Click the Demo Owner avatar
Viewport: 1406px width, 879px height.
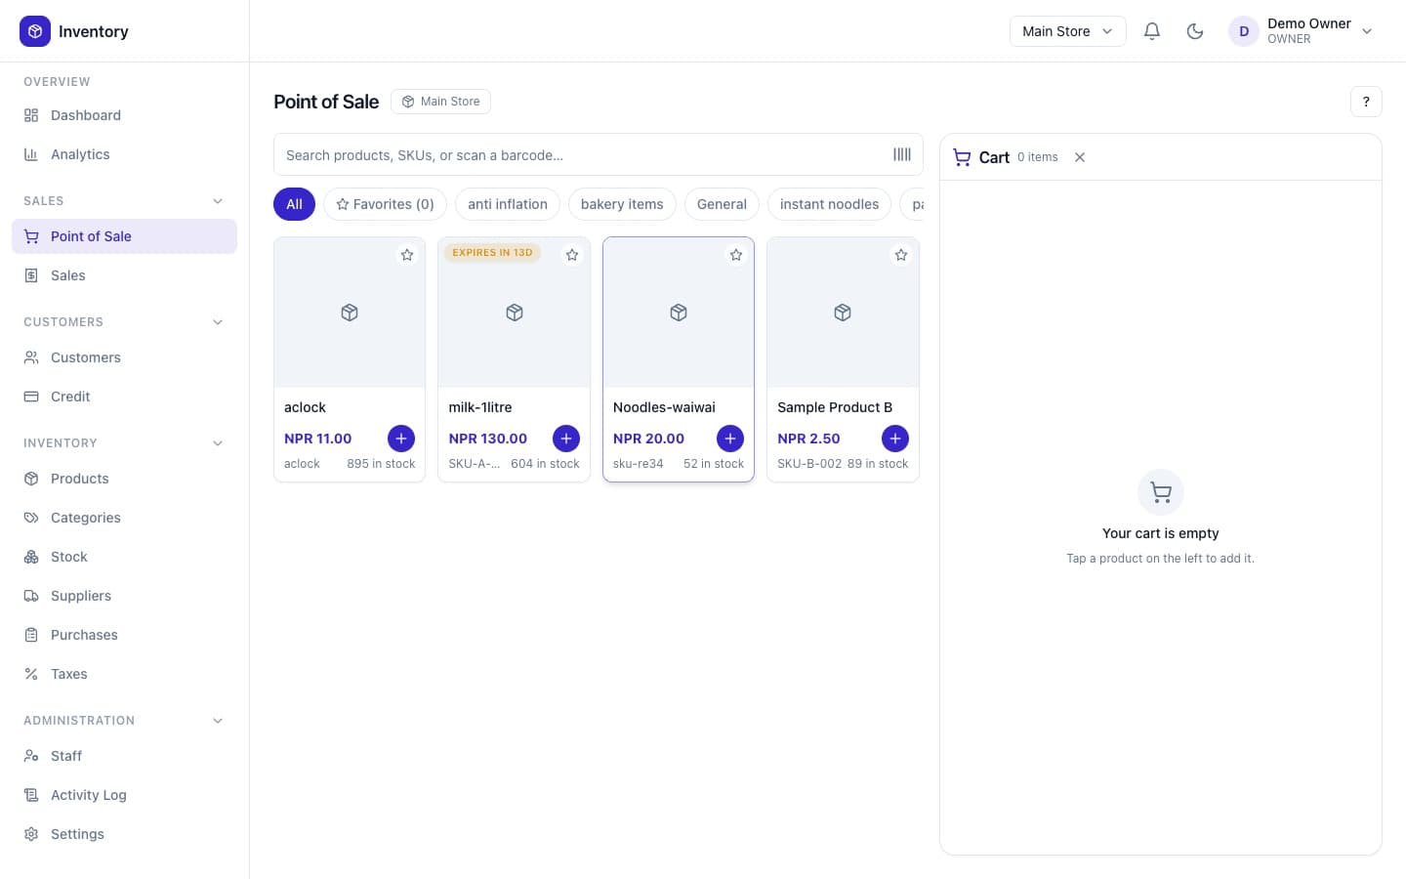(x=1244, y=31)
